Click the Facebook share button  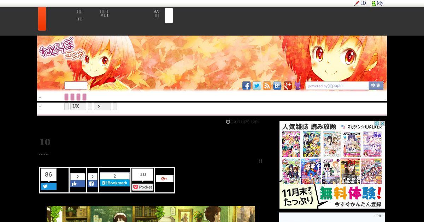click(92, 184)
